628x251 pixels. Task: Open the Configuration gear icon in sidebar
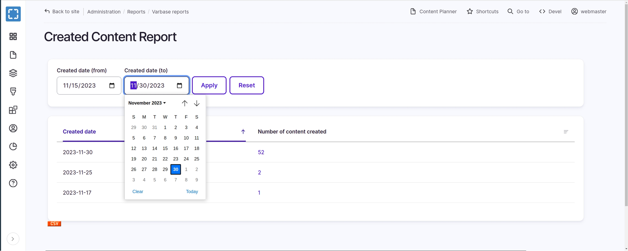point(13,165)
